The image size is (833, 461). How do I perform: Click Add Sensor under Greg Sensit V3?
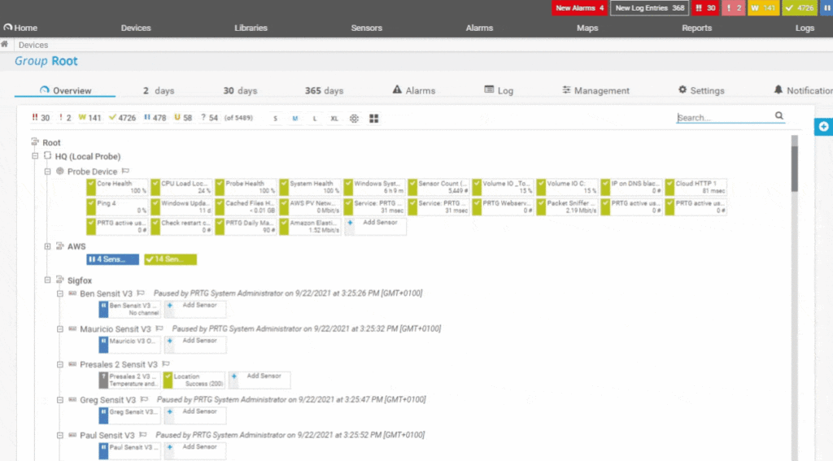195,415
